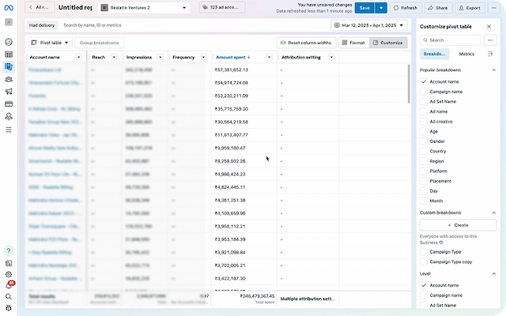Click the filter icon beside Metrics tab
The height and width of the screenshot is (316, 506).
tap(490, 54)
